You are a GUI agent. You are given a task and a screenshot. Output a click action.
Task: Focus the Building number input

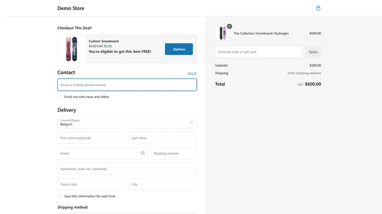[174, 153]
